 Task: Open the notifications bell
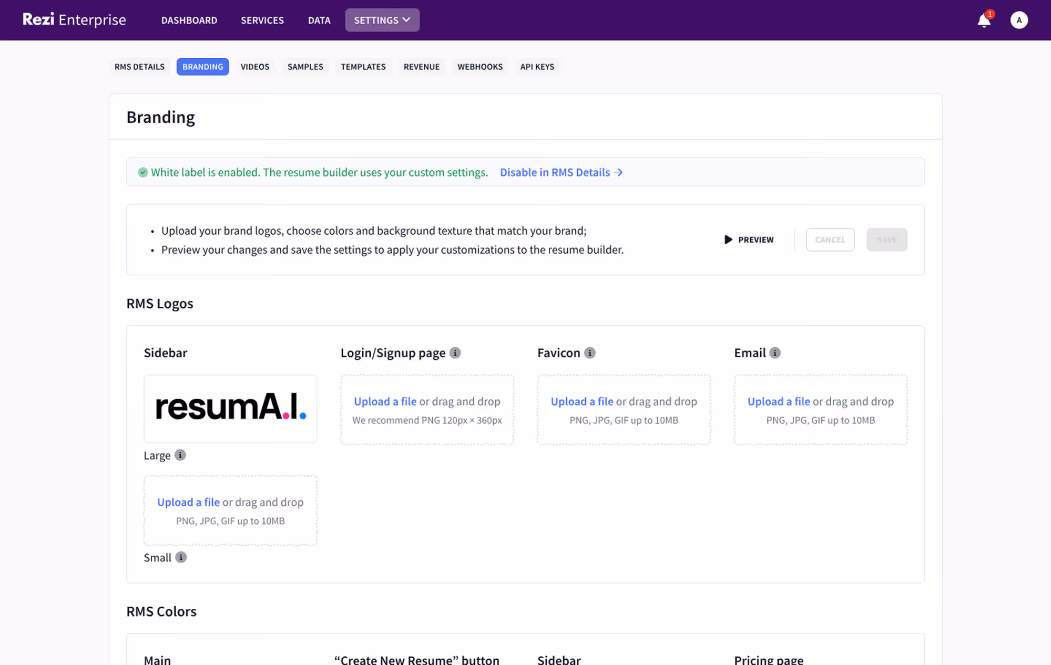(x=984, y=20)
